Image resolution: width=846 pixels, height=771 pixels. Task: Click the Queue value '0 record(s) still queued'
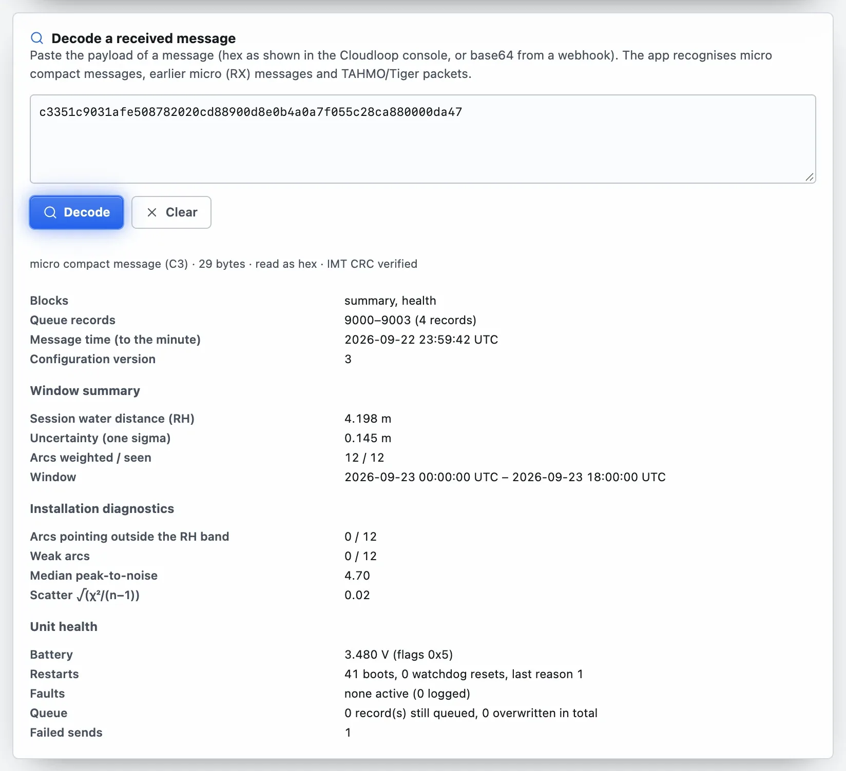[x=410, y=713]
